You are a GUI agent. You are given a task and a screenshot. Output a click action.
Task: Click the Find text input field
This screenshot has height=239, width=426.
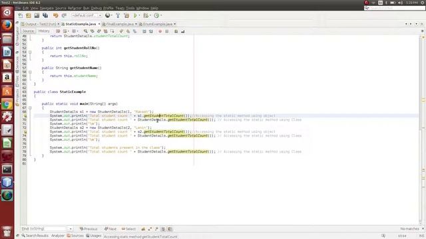[x=49, y=229]
